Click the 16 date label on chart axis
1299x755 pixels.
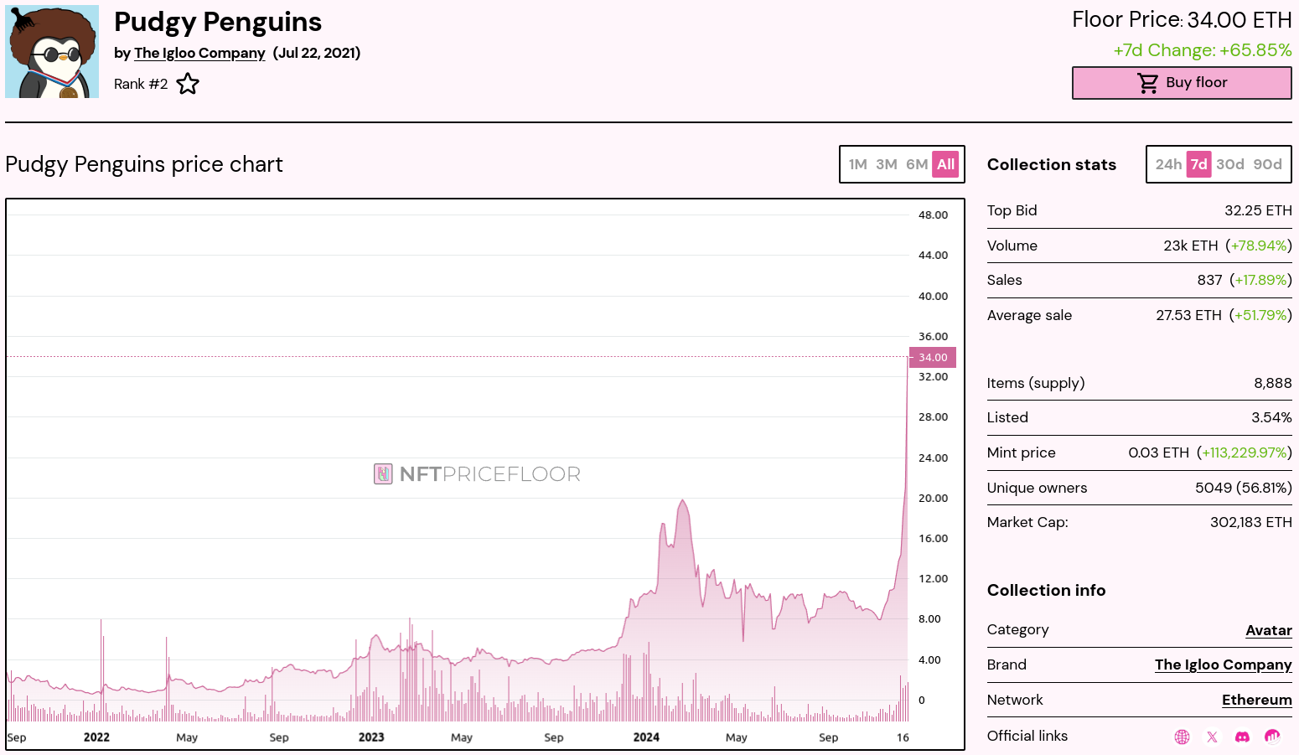click(903, 737)
